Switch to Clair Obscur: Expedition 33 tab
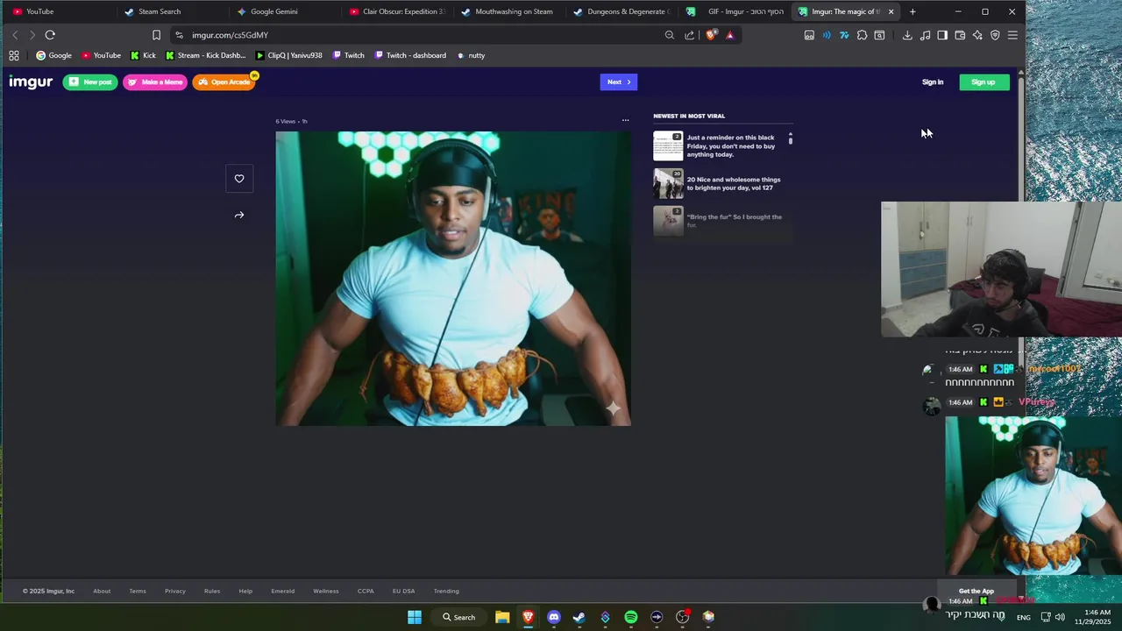The height and width of the screenshot is (631, 1122). point(396,11)
